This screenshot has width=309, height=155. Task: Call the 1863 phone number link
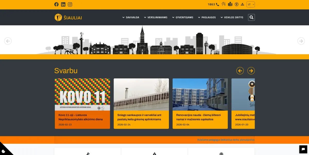click(x=213, y=4)
